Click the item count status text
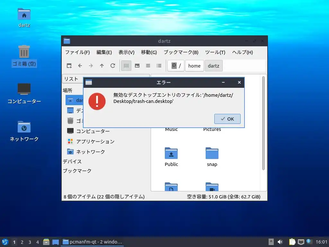This screenshot has width=329, height=247. point(104,197)
